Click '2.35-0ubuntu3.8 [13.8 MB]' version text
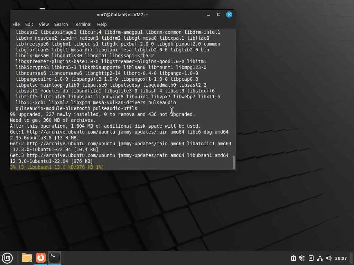Screen dimensions: 354x265 (45, 138)
